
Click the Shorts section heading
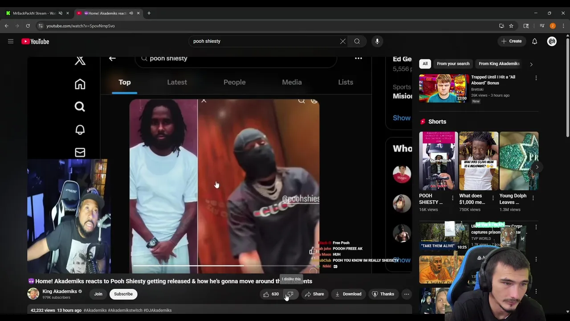tap(437, 122)
